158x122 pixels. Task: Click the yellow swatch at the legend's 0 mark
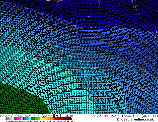[41, 119]
